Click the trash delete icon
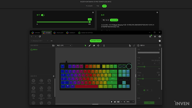Screen dimensions: 192x108 [104, 46]
